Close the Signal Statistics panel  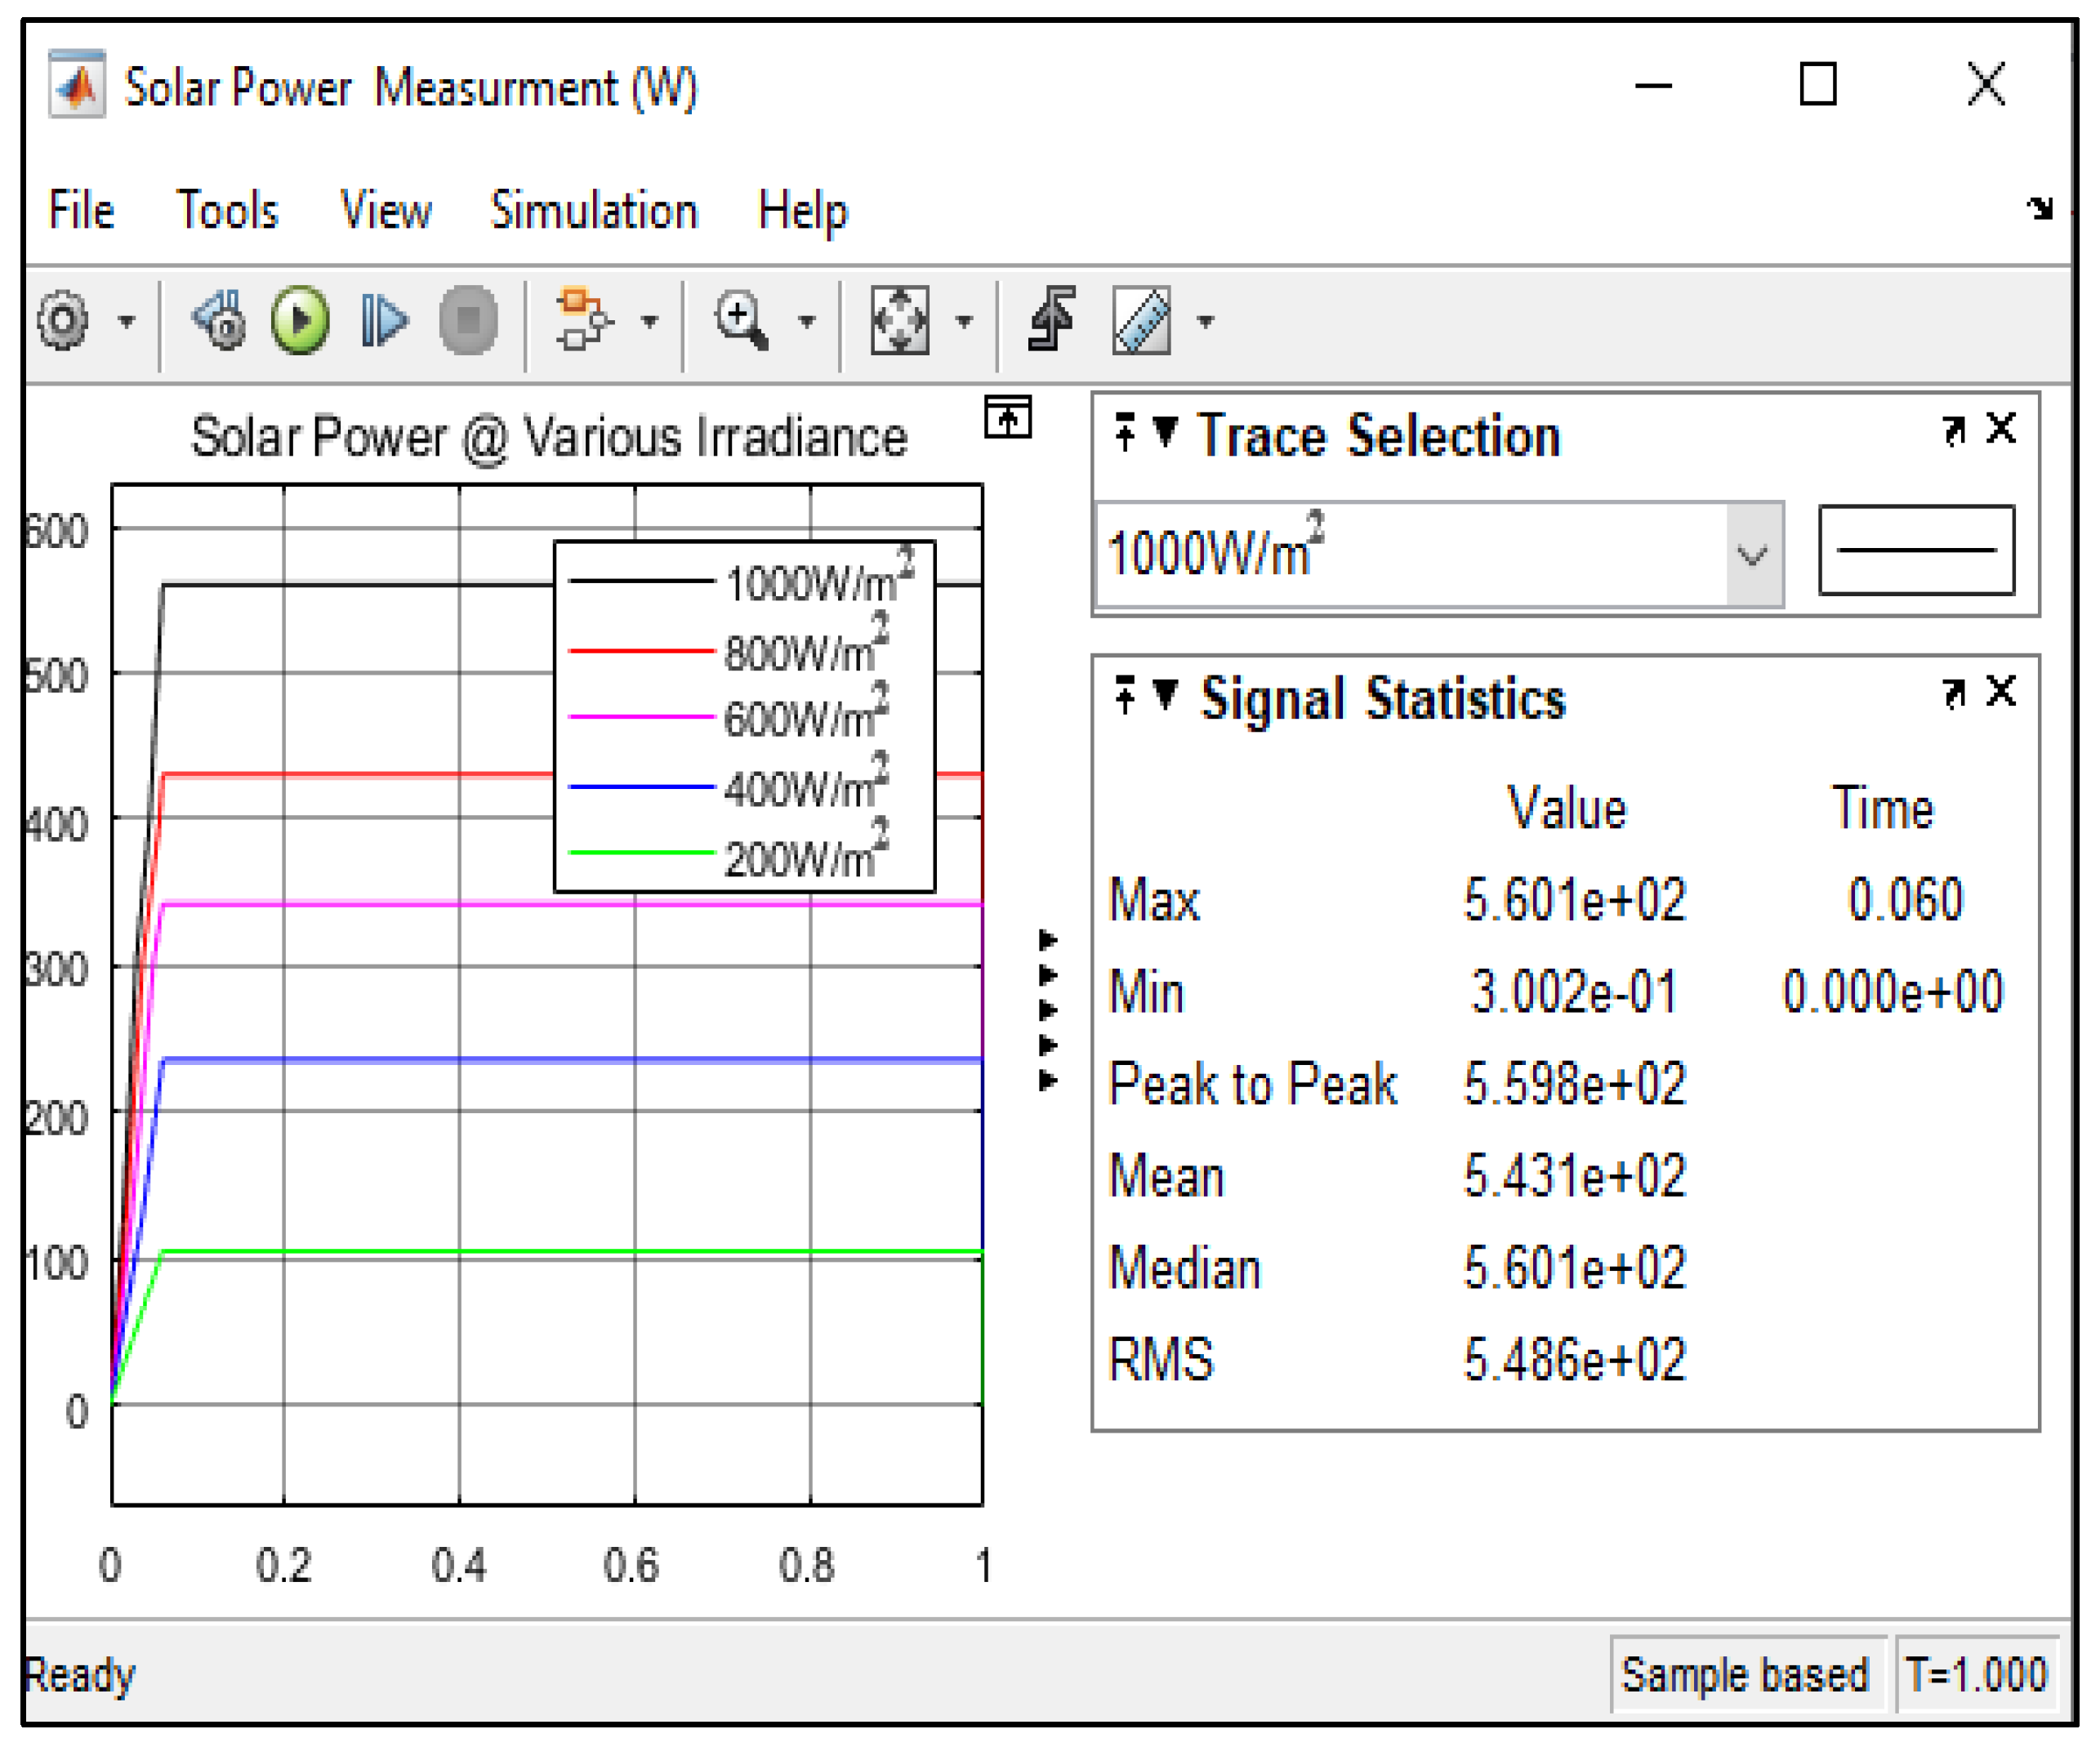click(2001, 691)
